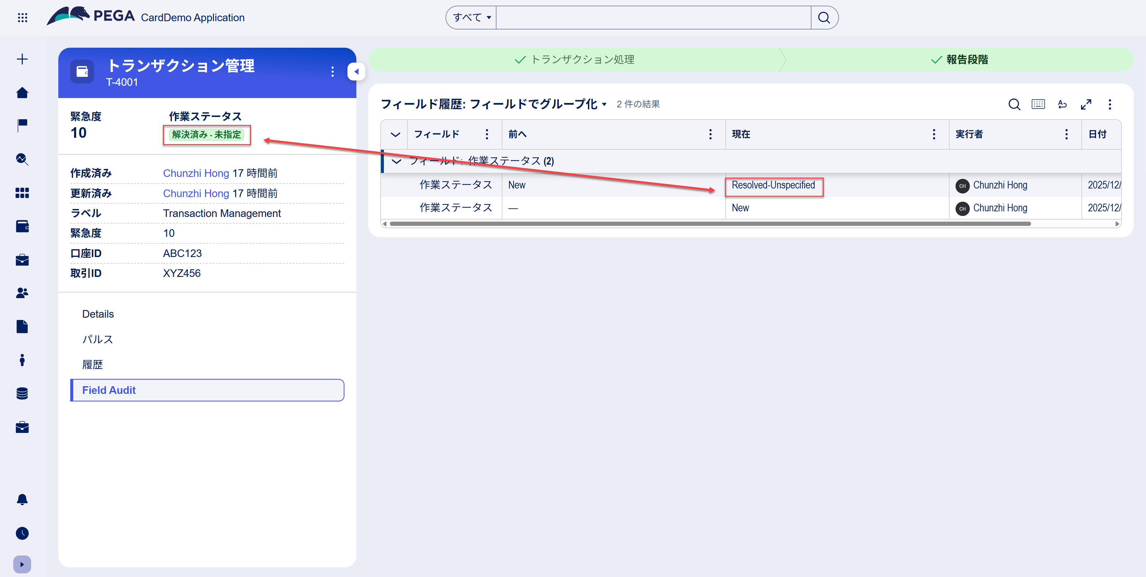Click the database icon in the left rail

(22, 393)
